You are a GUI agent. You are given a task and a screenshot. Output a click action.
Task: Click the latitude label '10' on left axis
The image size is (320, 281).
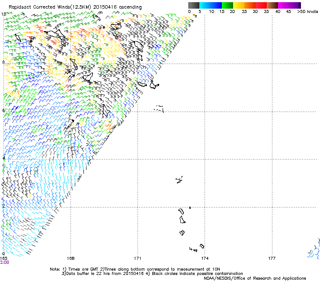click(x=3, y=14)
